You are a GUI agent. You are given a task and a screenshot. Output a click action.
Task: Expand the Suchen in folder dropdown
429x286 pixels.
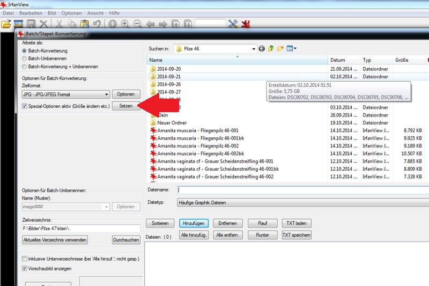[253, 49]
